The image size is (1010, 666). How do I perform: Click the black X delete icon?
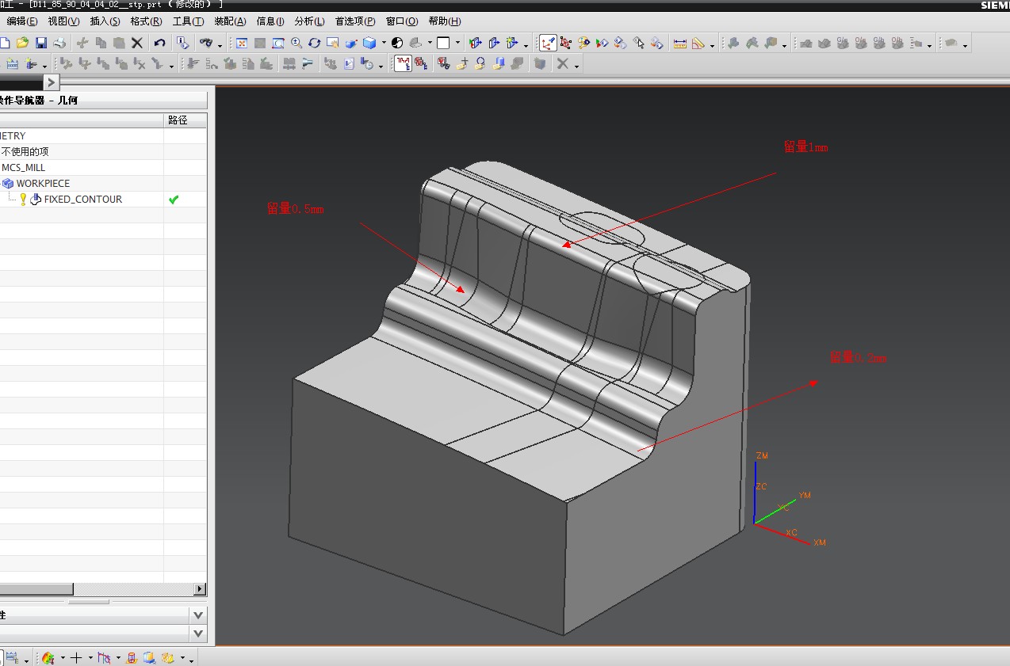tap(137, 43)
